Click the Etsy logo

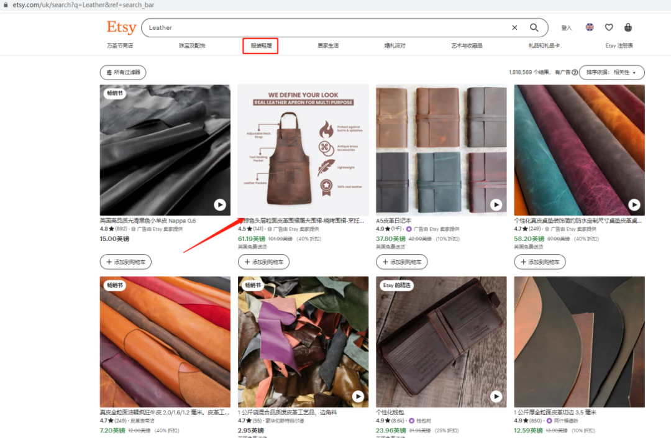(x=121, y=27)
